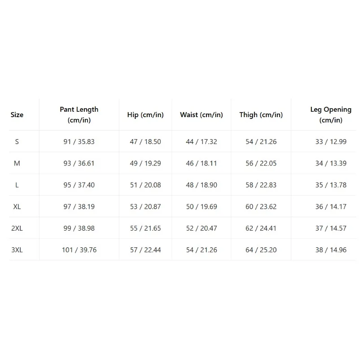Select the Pant Length column header
The image size is (359, 359).
[x=79, y=115]
